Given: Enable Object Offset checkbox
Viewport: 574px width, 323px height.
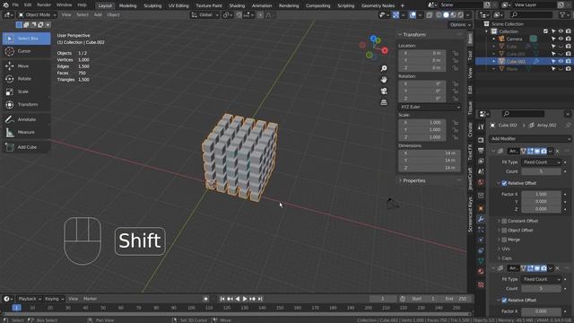Looking at the screenshot, I should click(x=504, y=231).
